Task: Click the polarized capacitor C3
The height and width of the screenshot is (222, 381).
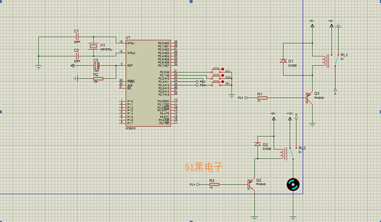Action: click(x=96, y=65)
